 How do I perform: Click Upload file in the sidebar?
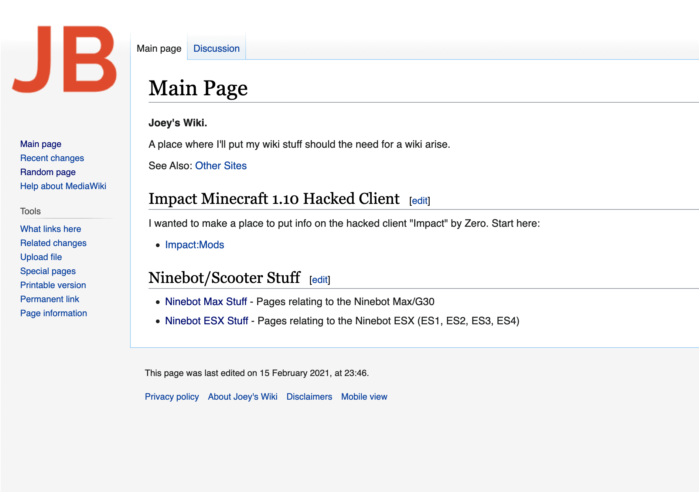41,257
